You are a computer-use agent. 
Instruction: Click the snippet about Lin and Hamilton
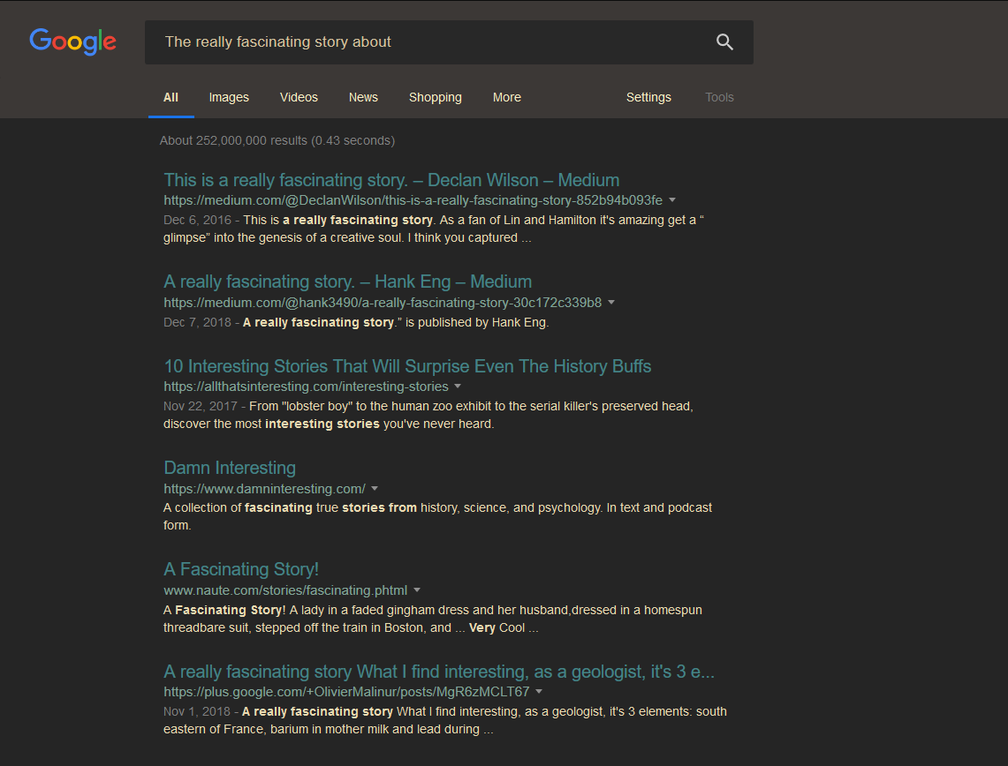coord(434,229)
